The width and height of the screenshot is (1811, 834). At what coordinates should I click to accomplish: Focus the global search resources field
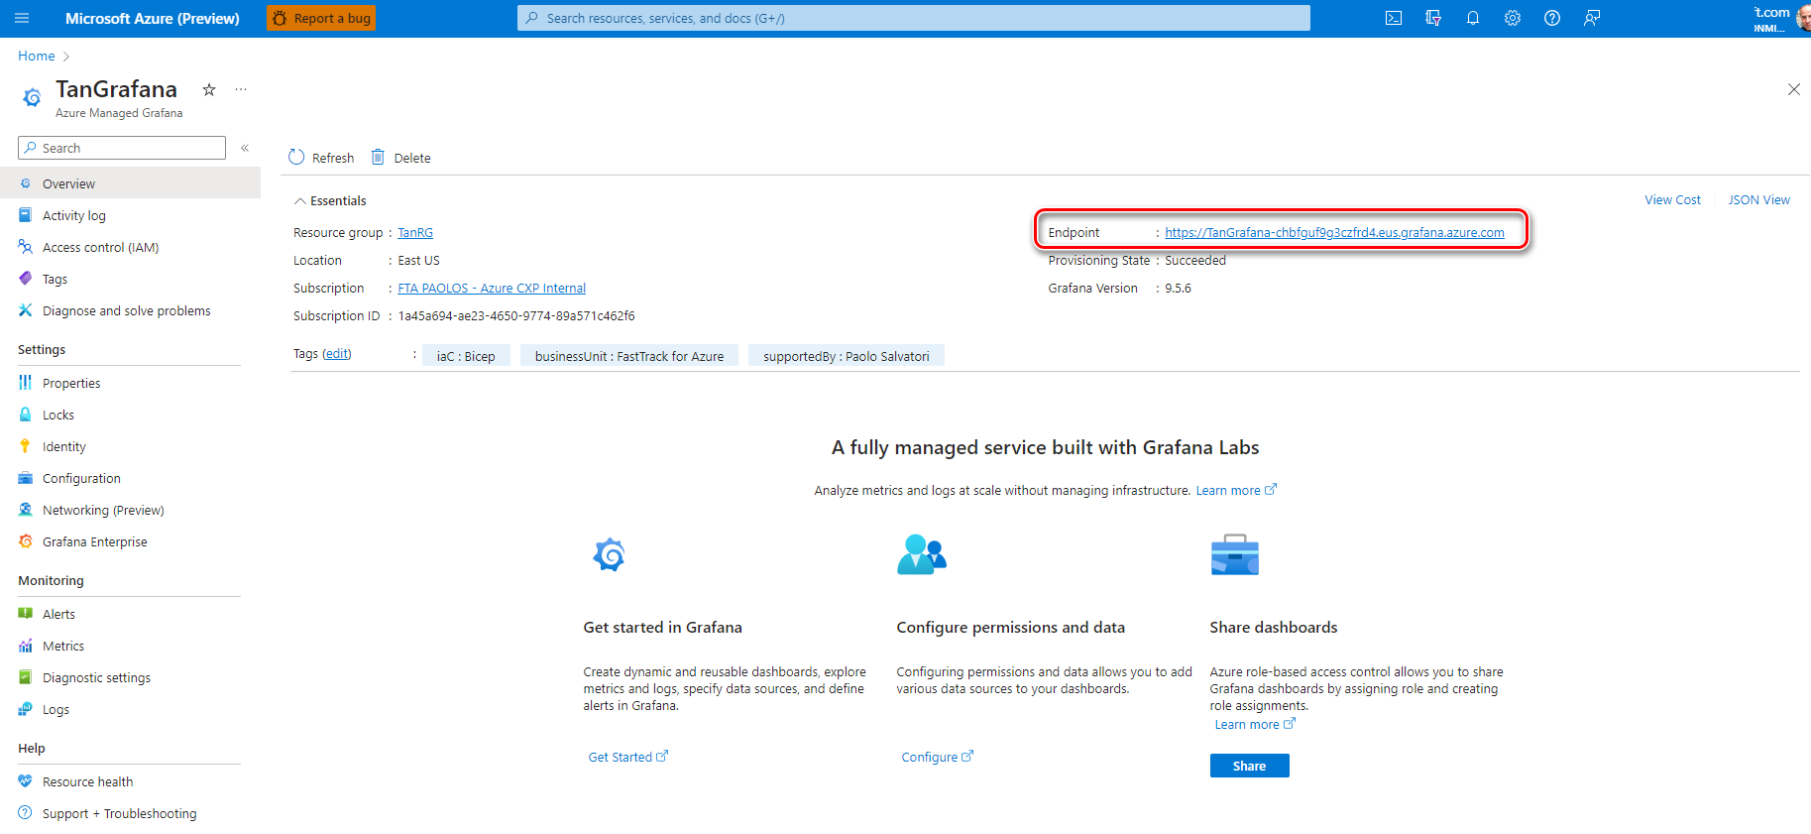[x=914, y=18]
